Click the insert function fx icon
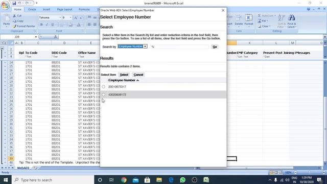The height and width of the screenshot is (184, 327). click(x=56, y=37)
